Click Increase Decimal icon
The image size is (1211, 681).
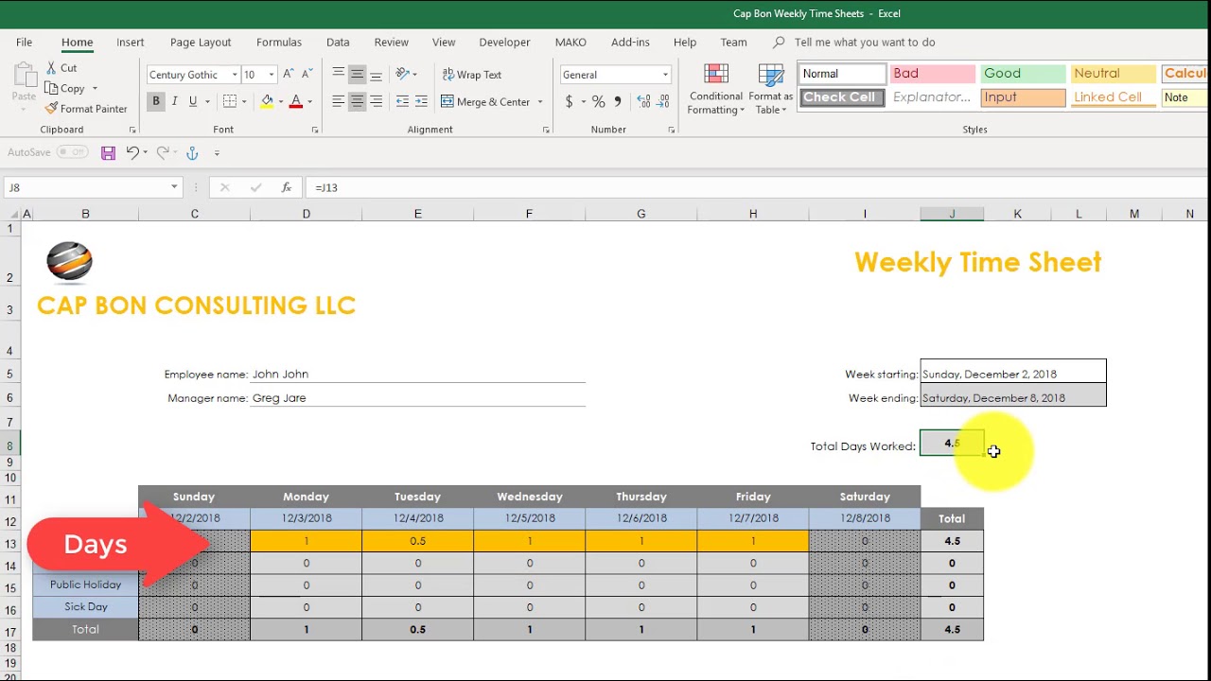[643, 101]
